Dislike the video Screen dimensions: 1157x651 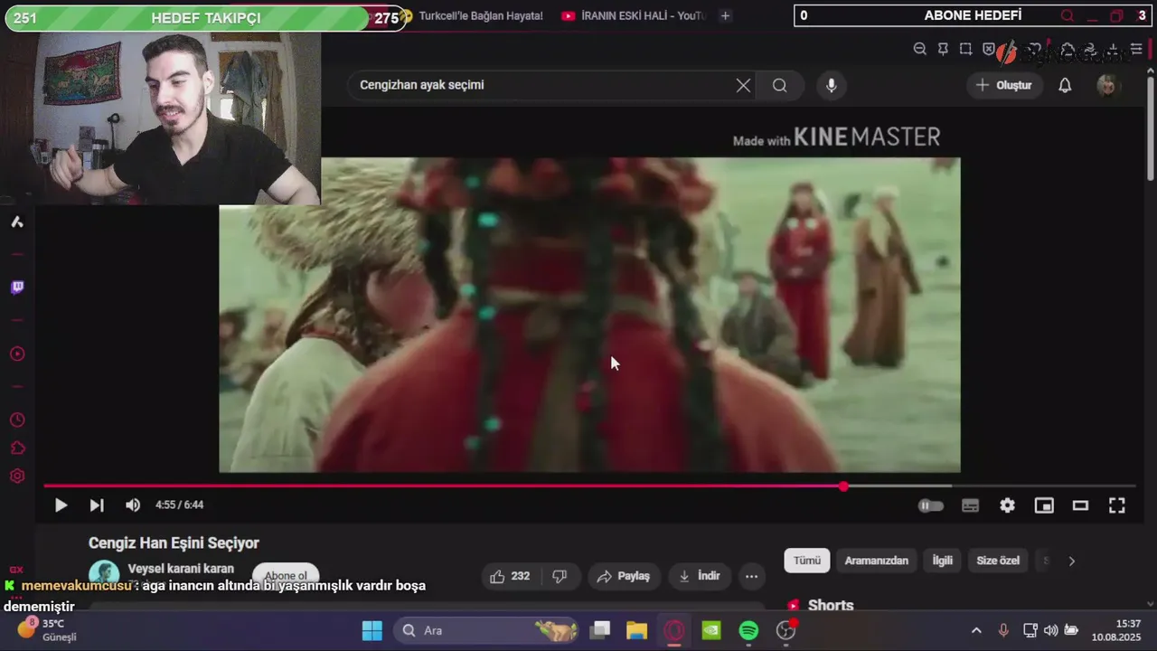click(560, 576)
